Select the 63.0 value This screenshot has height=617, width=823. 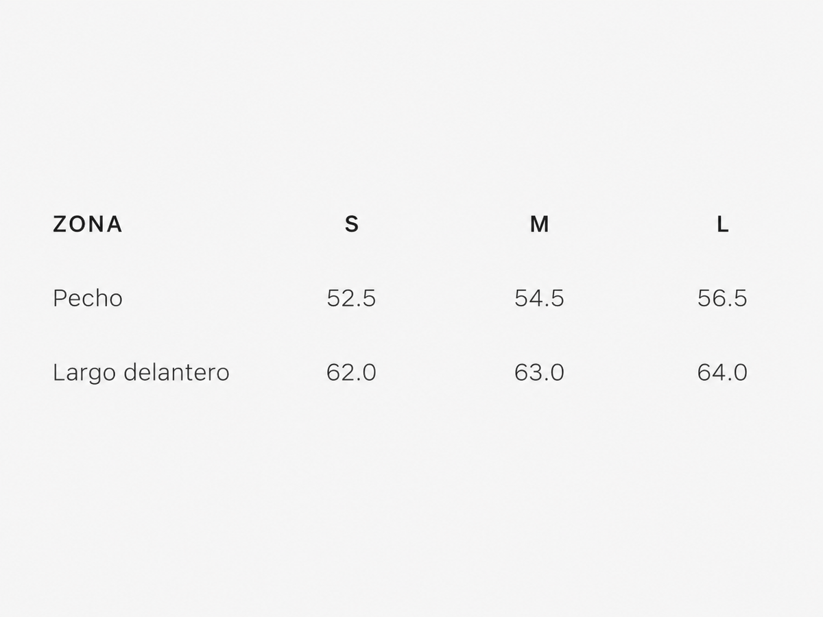(x=539, y=372)
